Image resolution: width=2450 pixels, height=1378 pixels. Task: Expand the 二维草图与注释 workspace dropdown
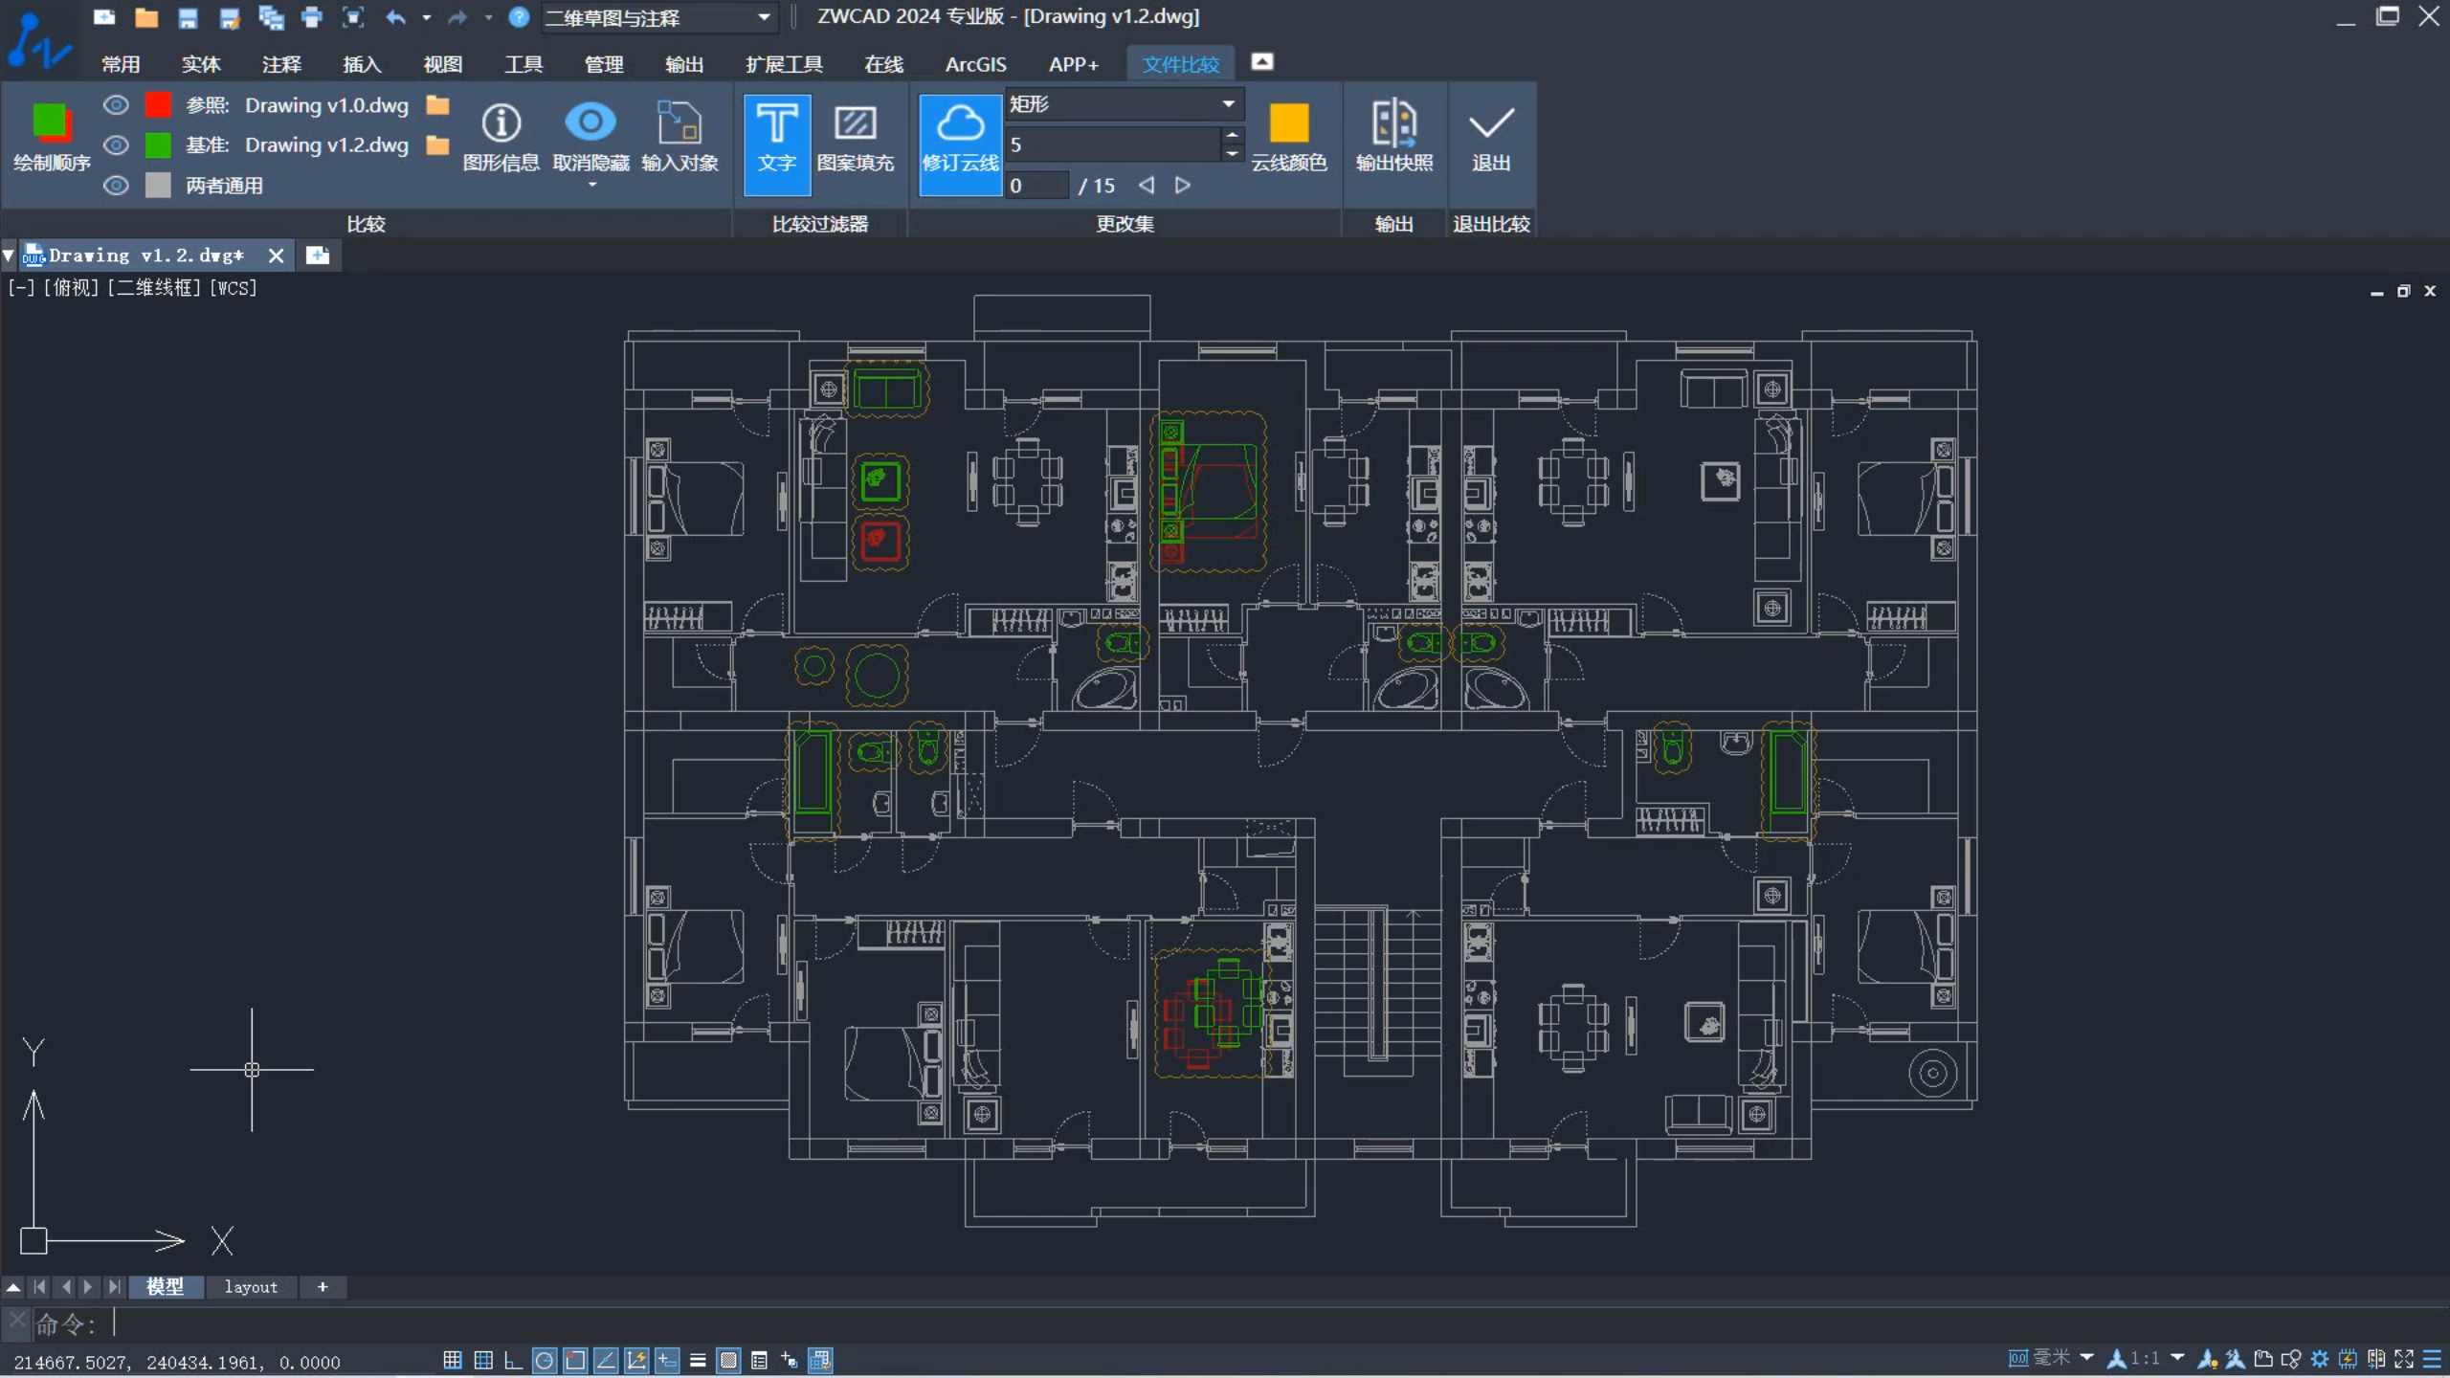pyautogui.click(x=764, y=17)
